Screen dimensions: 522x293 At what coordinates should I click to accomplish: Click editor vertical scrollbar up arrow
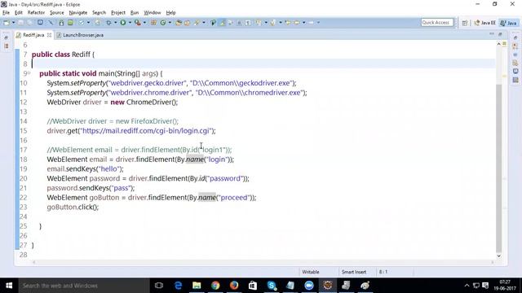[498, 44]
